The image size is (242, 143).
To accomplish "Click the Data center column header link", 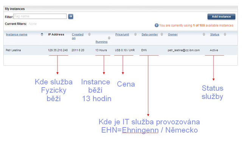I will tap(150, 34).
